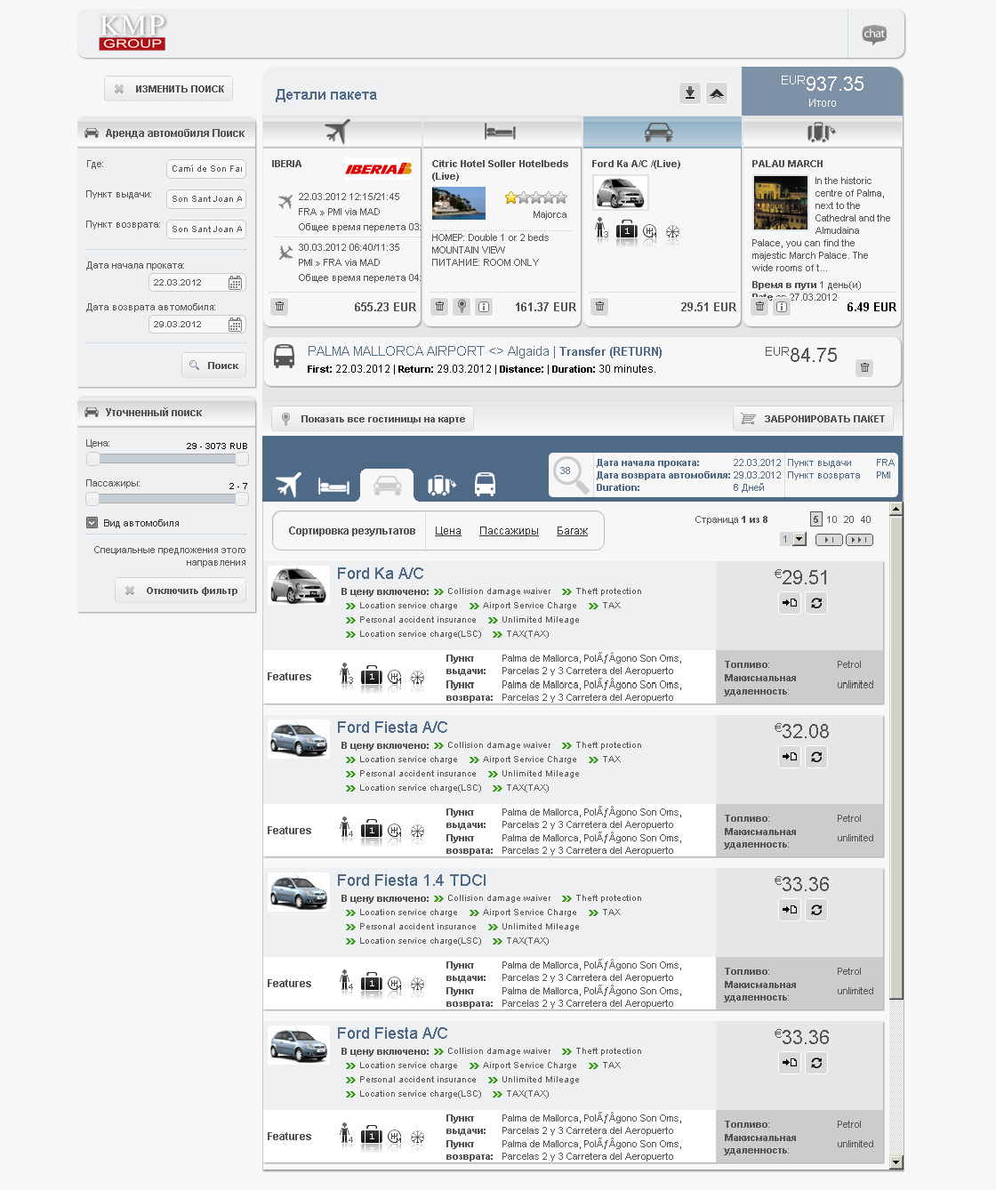Add Ford Fiesta A/C €32.08 to package
Viewport: 996px width, 1190px height.
pos(790,757)
